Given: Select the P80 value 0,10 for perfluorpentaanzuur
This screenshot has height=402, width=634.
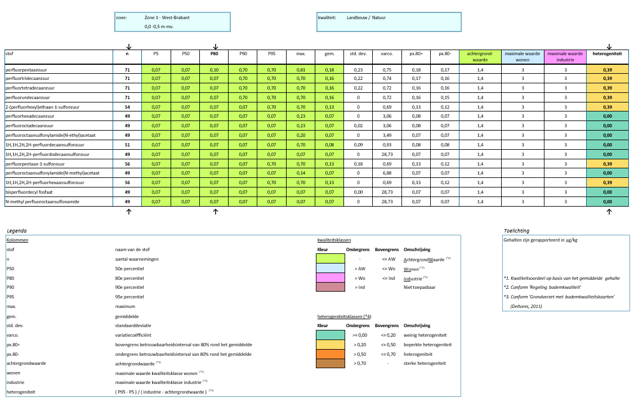Looking at the screenshot, I should 214,70.
